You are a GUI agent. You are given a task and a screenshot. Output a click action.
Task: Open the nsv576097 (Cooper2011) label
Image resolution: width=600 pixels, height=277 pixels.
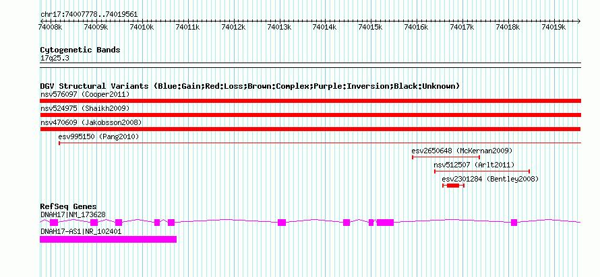pyautogui.click(x=85, y=94)
